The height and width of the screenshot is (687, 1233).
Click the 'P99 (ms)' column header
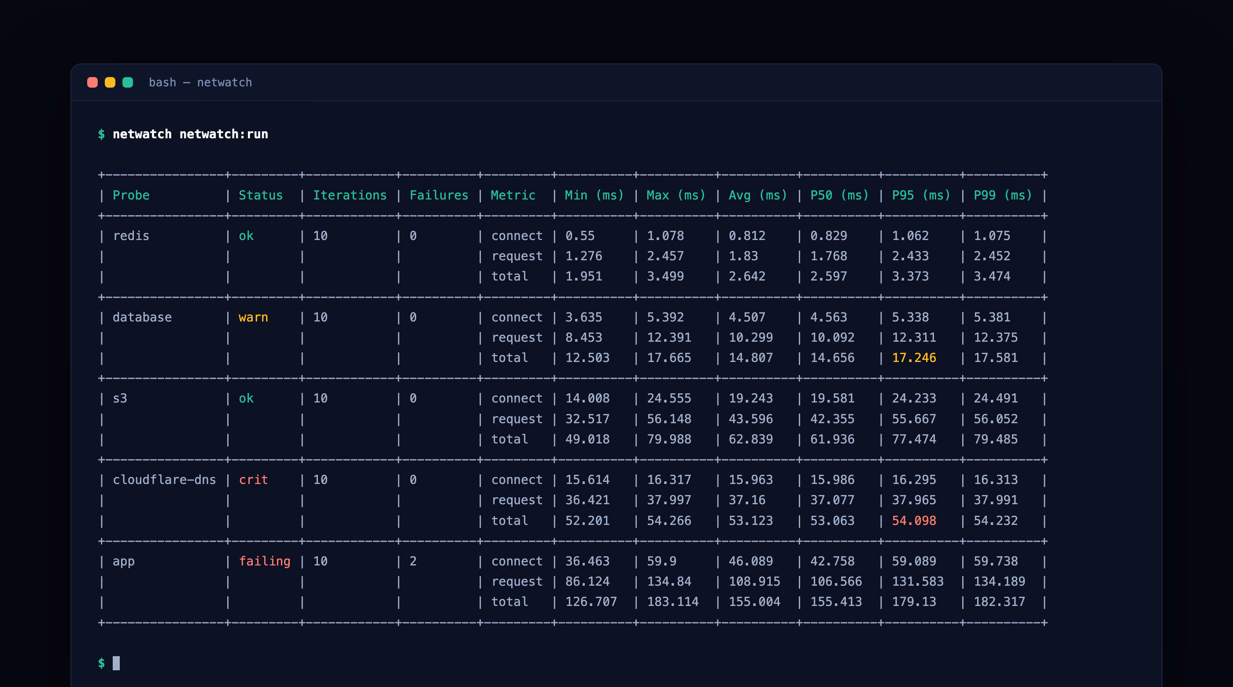(1003, 196)
